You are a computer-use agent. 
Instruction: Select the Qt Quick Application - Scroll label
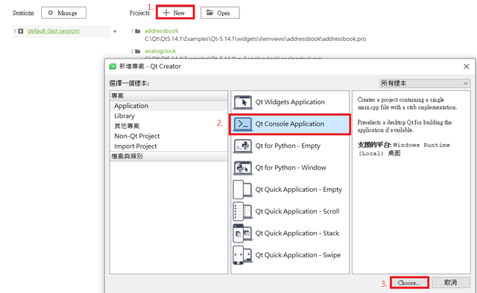[297, 211]
